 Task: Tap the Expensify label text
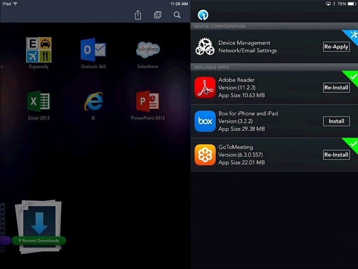pos(39,66)
